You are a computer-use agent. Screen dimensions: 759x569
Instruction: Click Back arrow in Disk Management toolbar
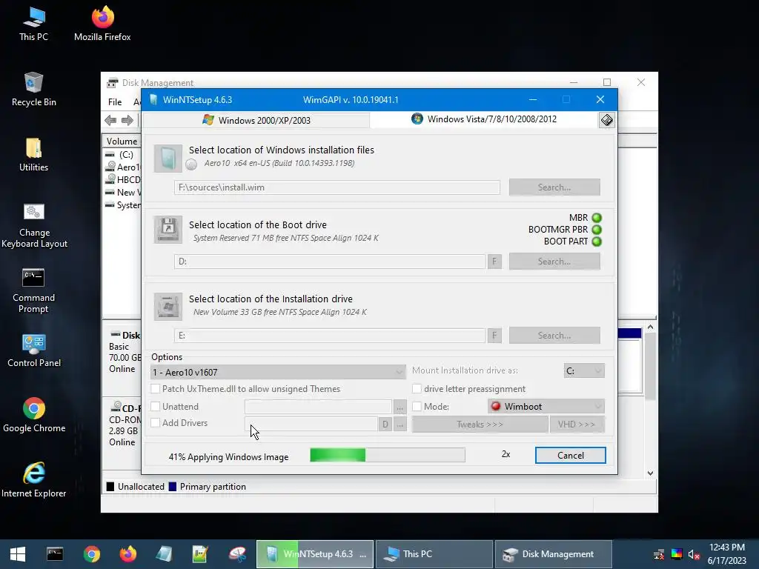tap(110, 120)
